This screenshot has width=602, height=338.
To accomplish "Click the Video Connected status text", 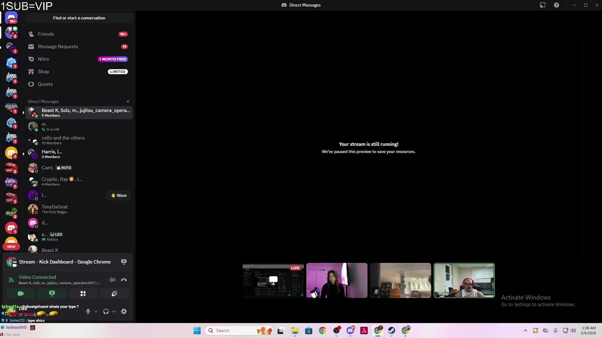I will pos(37,277).
